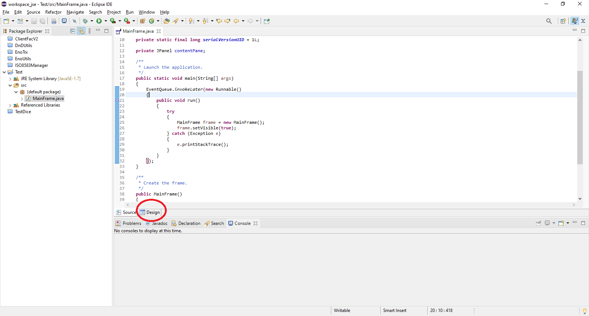Click the Debug bug icon
This screenshot has height=316, width=589.
coord(85,21)
